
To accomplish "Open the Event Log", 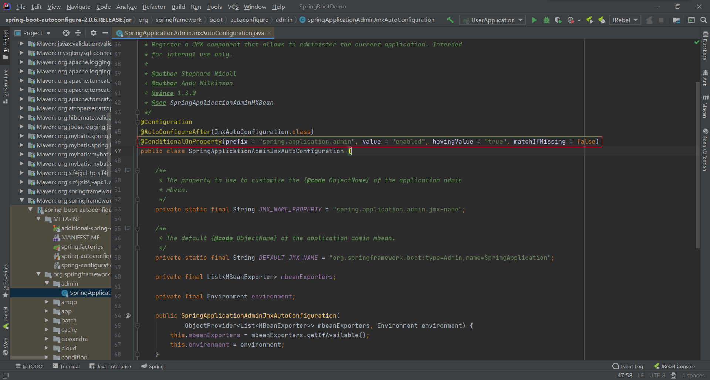I will (628, 366).
